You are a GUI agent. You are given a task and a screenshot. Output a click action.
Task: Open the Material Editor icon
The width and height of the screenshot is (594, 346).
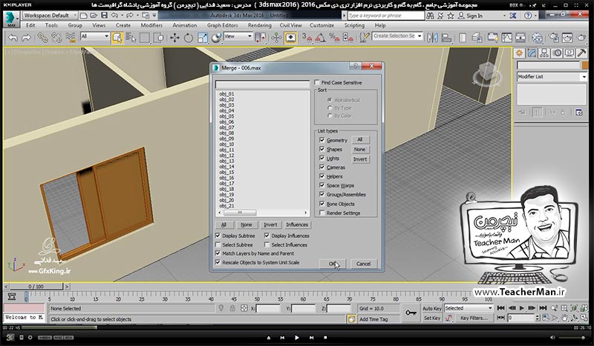537,38
